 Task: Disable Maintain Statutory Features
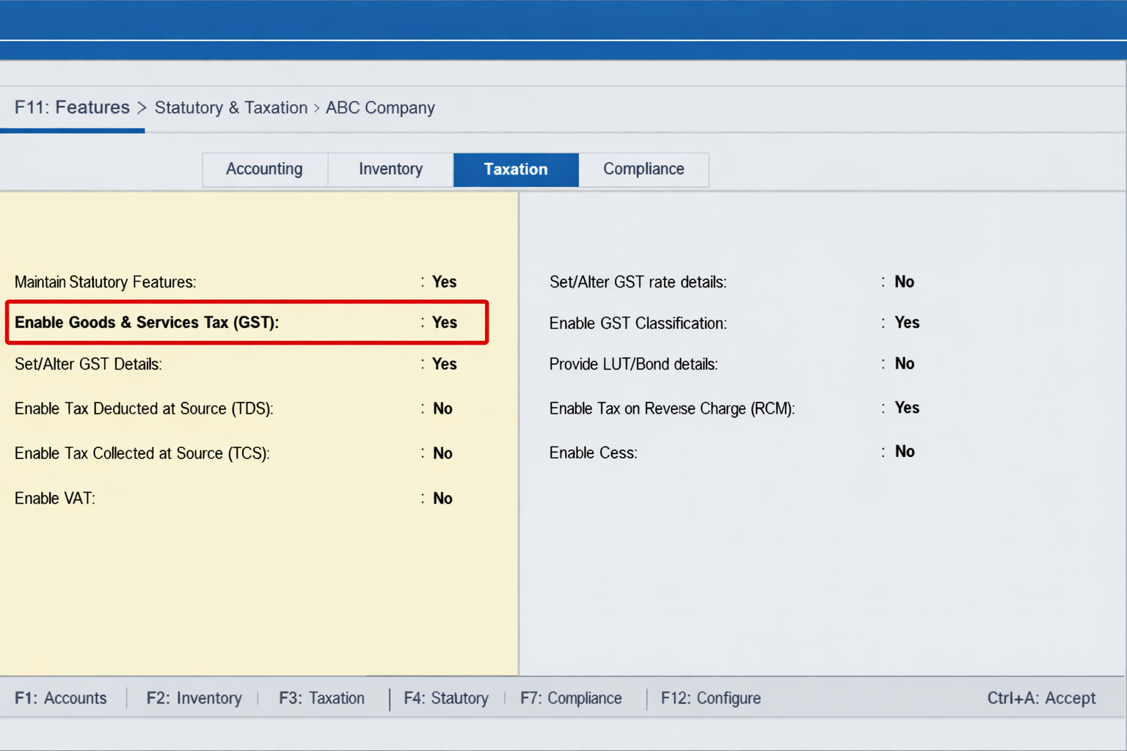(x=444, y=282)
